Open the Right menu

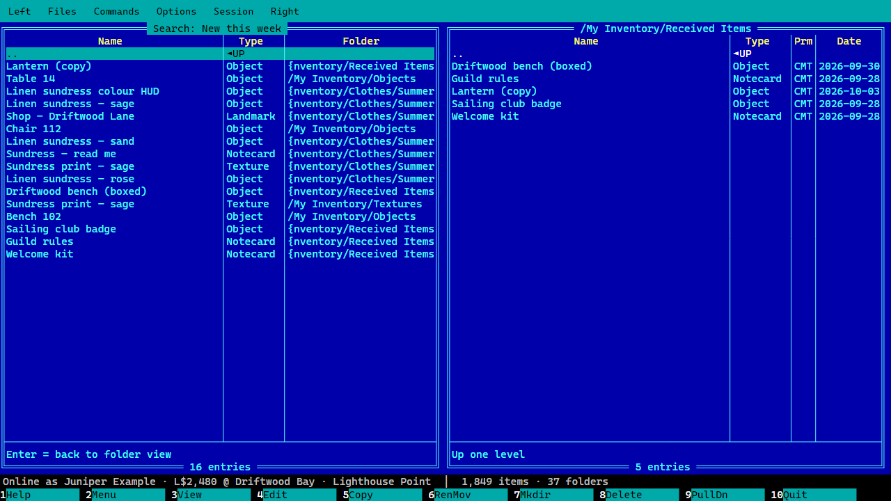pos(285,11)
